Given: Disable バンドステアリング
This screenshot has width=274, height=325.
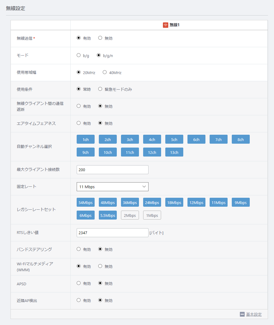Looking at the screenshot, I should coord(100,249).
